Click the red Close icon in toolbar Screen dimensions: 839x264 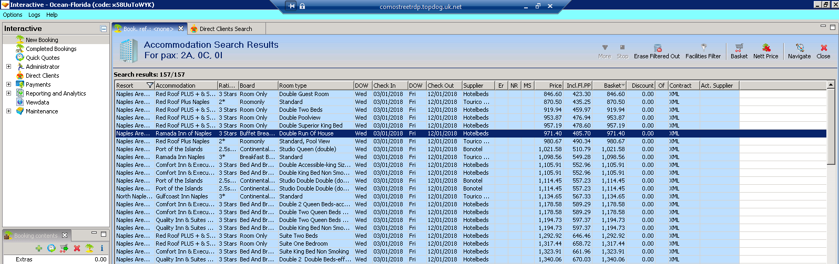click(x=823, y=48)
